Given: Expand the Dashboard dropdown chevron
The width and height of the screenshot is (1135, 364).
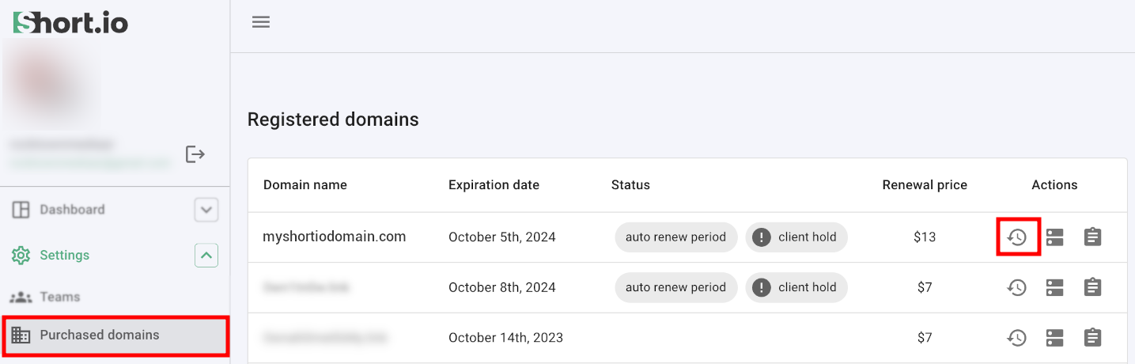Looking at the screenshot, I should [x=206, y=210].
